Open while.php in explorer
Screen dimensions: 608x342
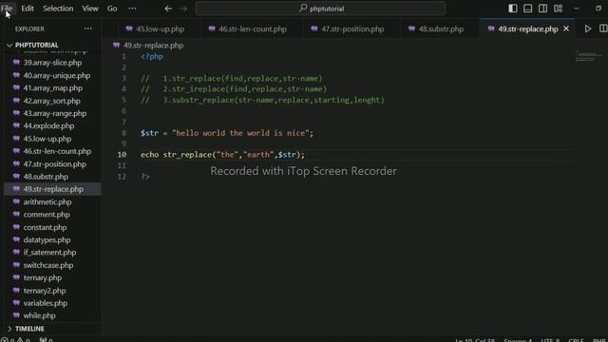click(39, 315)
